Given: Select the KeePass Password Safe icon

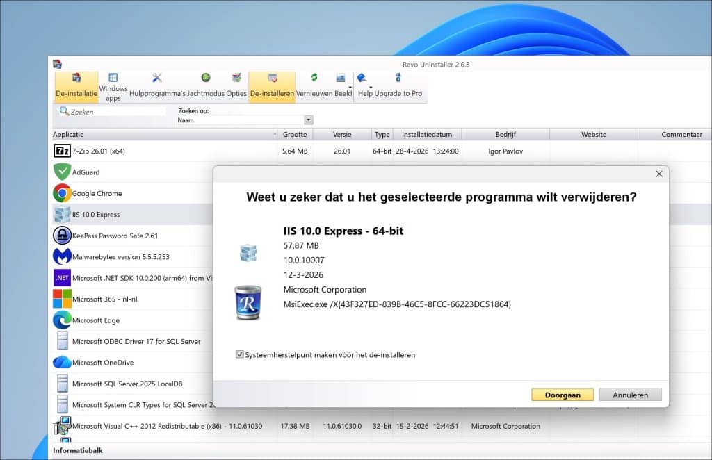Looking at the screenshot, I should [x=62, y=236].
